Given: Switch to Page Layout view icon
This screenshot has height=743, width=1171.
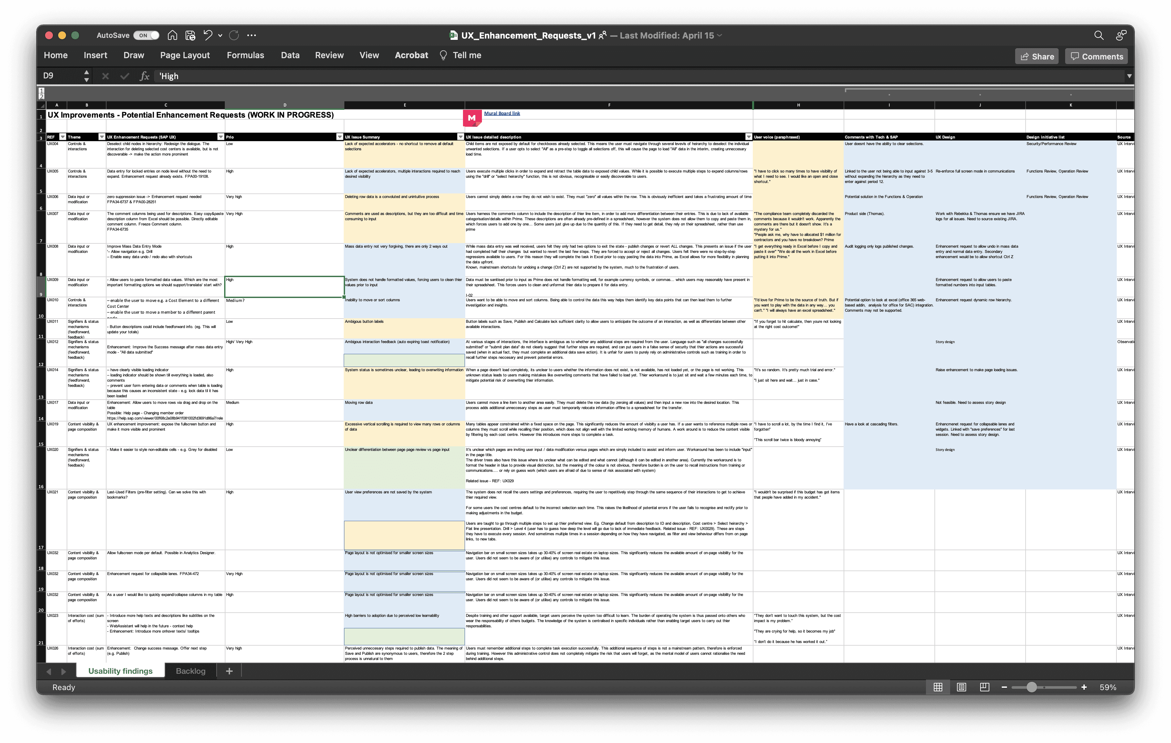Looking at the screenshot, I should click(x=961, y=687).
